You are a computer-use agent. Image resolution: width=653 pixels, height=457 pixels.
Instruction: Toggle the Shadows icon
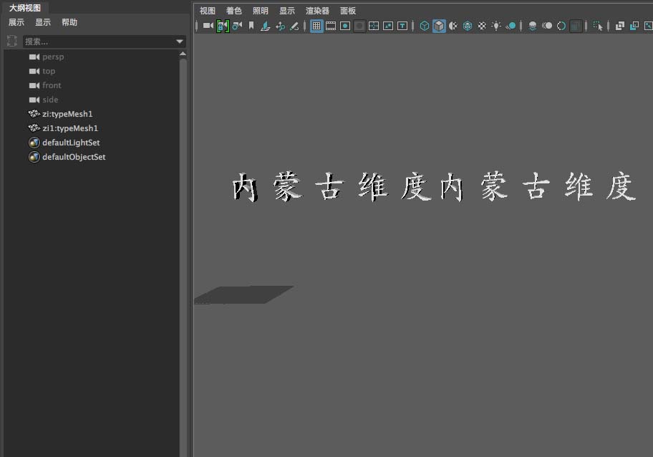click(511, 26)
